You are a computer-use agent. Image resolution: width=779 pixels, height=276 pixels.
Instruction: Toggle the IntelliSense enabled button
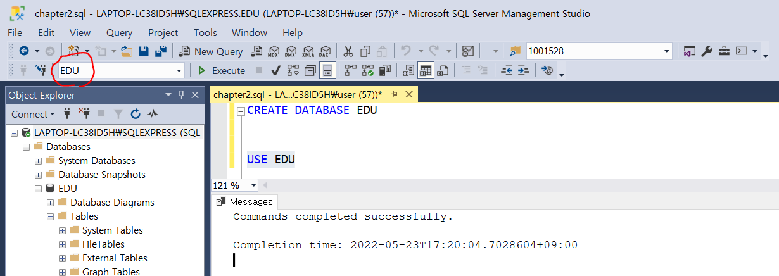pos(327,70)
